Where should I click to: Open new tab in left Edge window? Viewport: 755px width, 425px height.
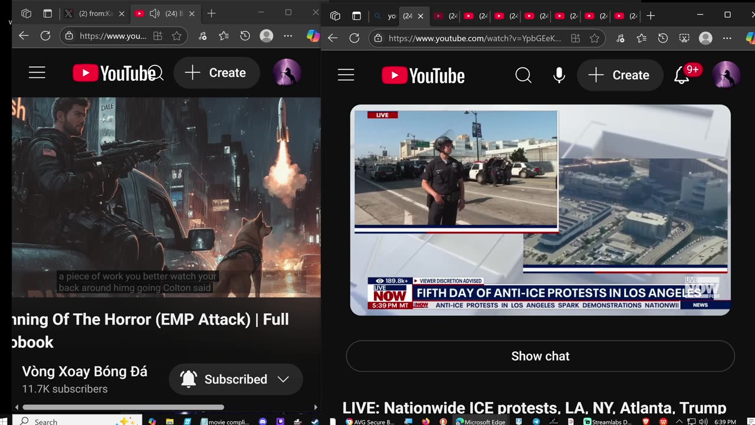click(211, 14)
